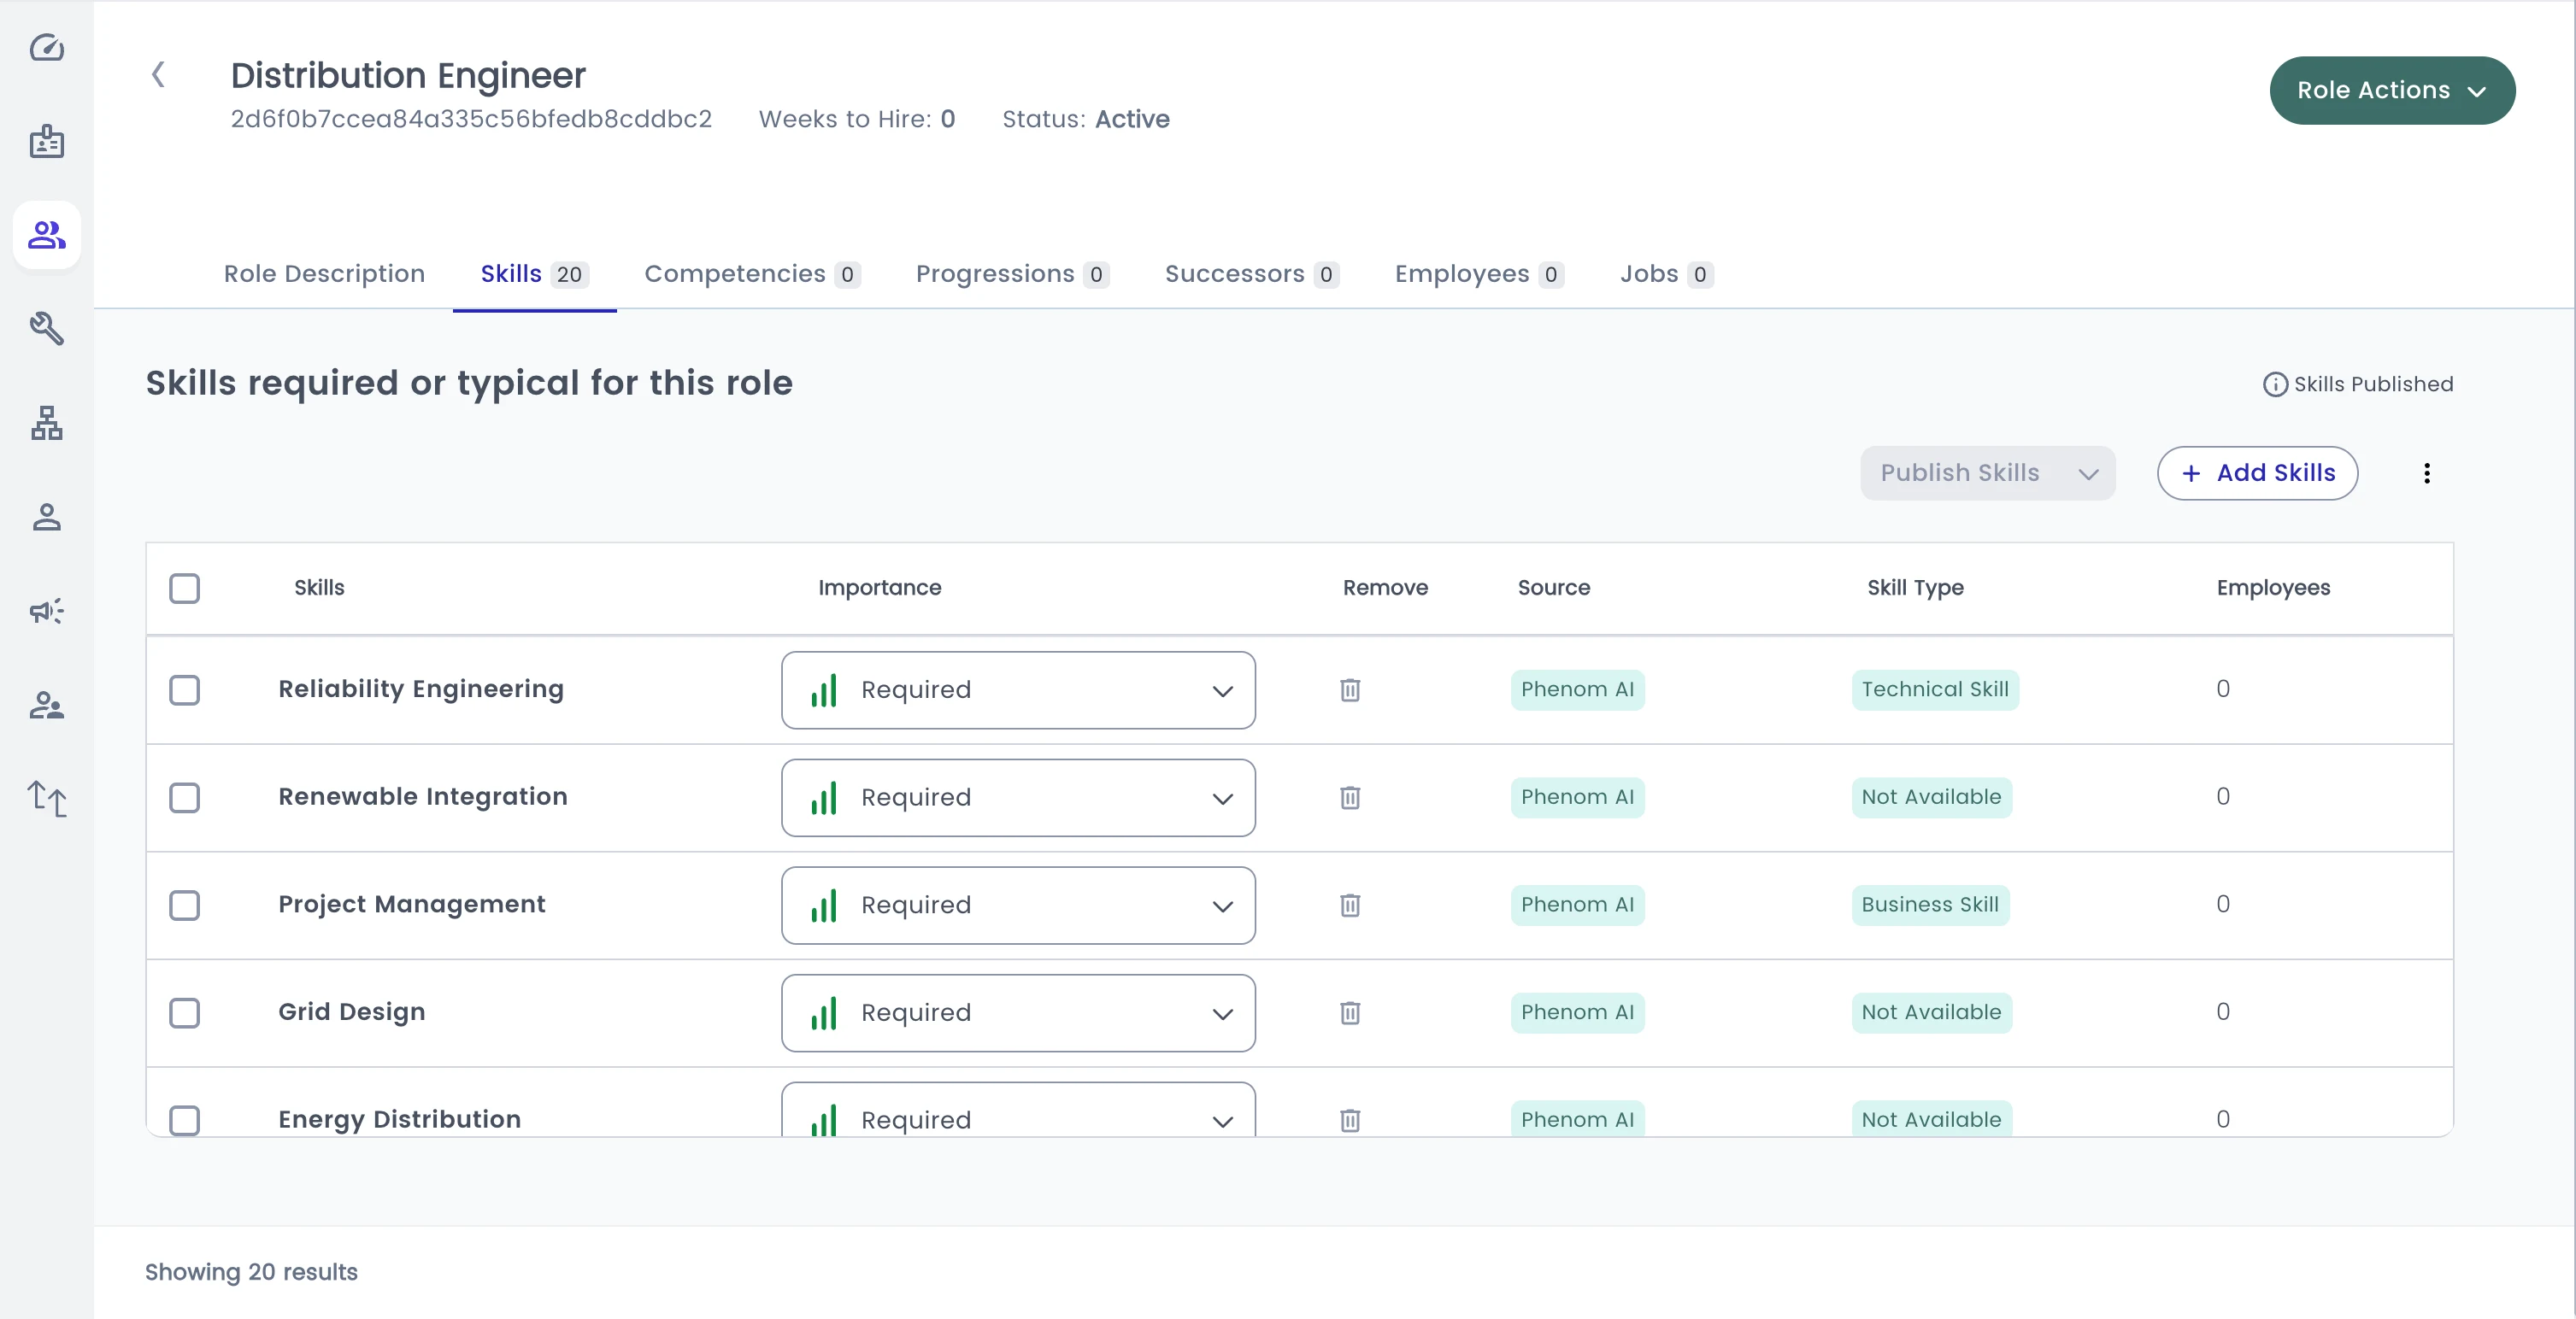The width and height of the screenshot is (2576, 1319).
Task: Switch to the Competencies tab
Action: click(752, 273)
